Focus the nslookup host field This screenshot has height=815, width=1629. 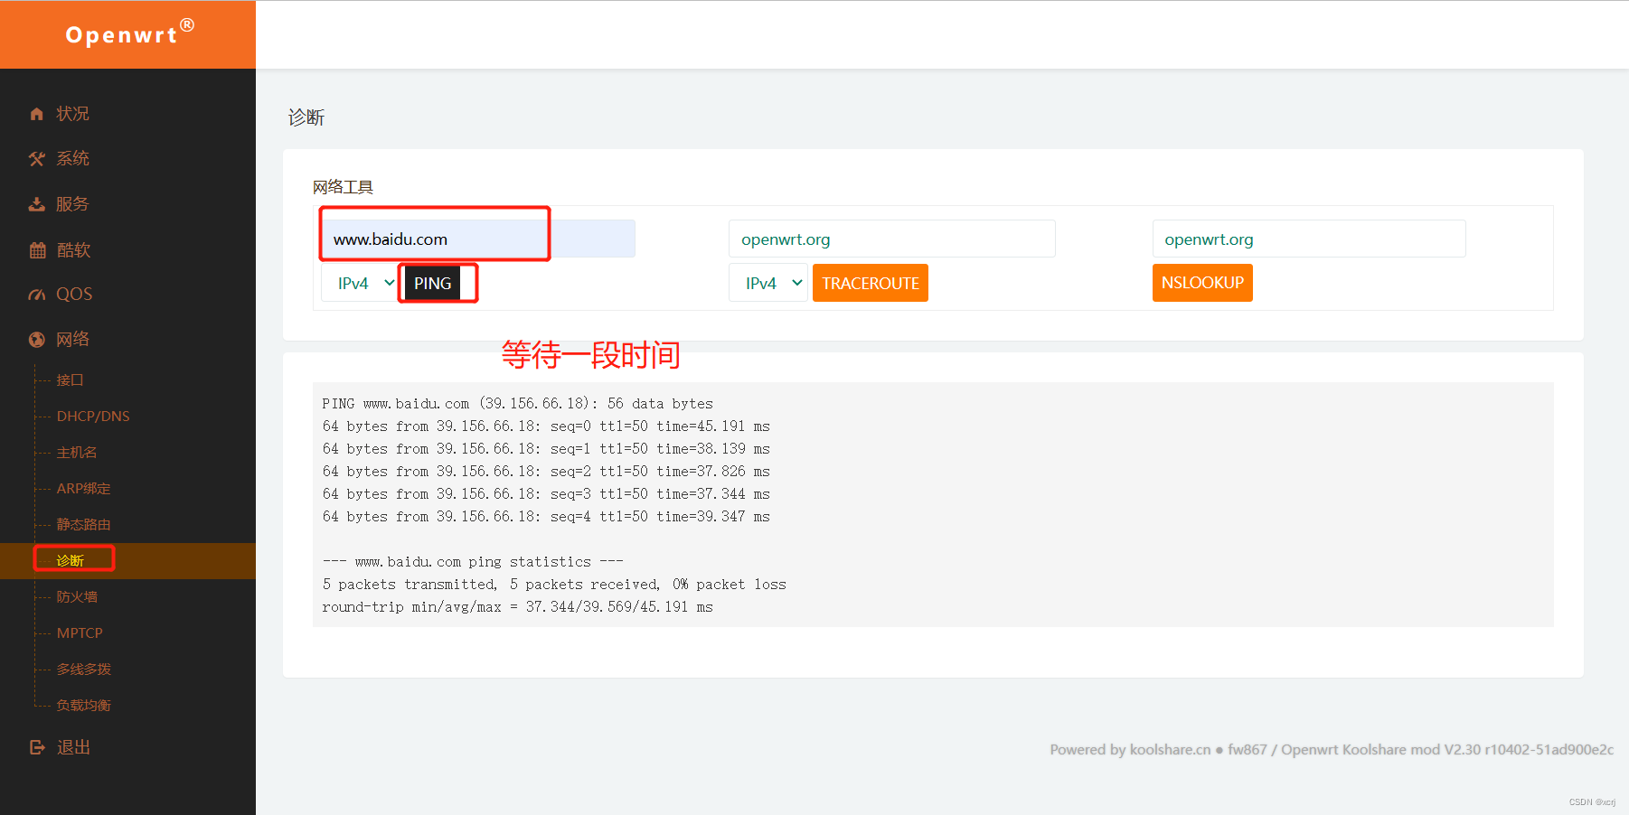(x=1309, y=239)
